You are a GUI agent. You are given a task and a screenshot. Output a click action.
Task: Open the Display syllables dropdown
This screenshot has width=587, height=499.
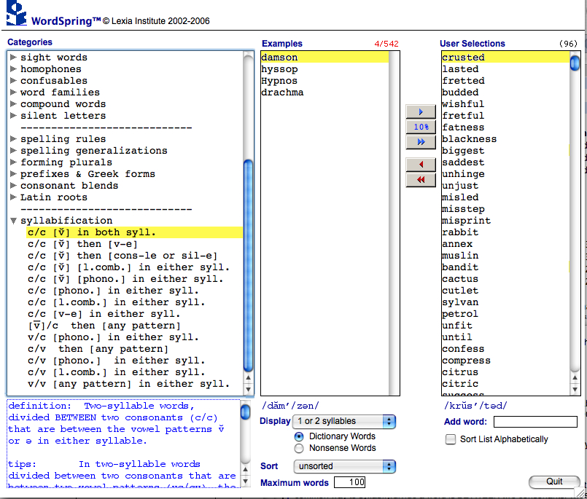pos(344,422)
